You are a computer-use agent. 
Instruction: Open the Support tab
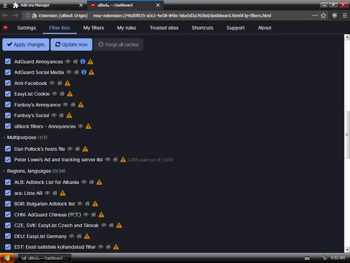pos(235,28)
